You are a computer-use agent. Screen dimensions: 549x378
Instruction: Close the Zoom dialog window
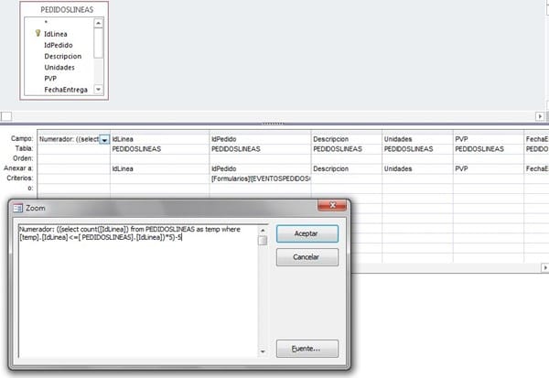point(332,205)
